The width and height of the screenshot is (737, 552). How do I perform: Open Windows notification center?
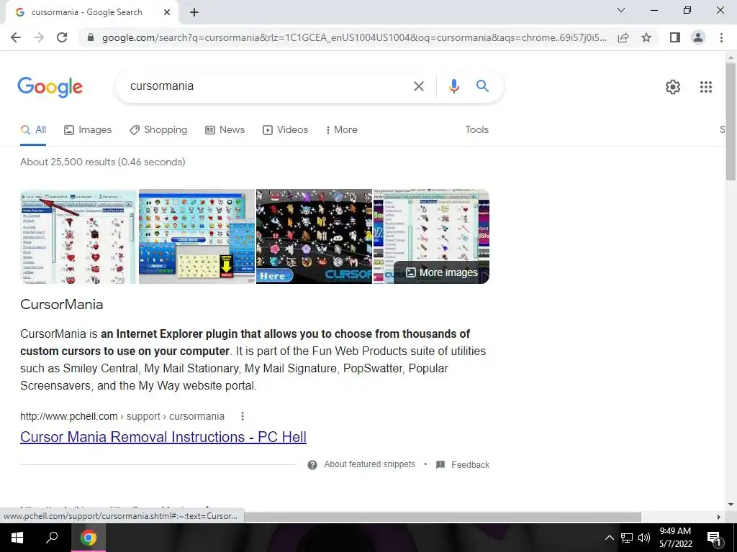715,538
